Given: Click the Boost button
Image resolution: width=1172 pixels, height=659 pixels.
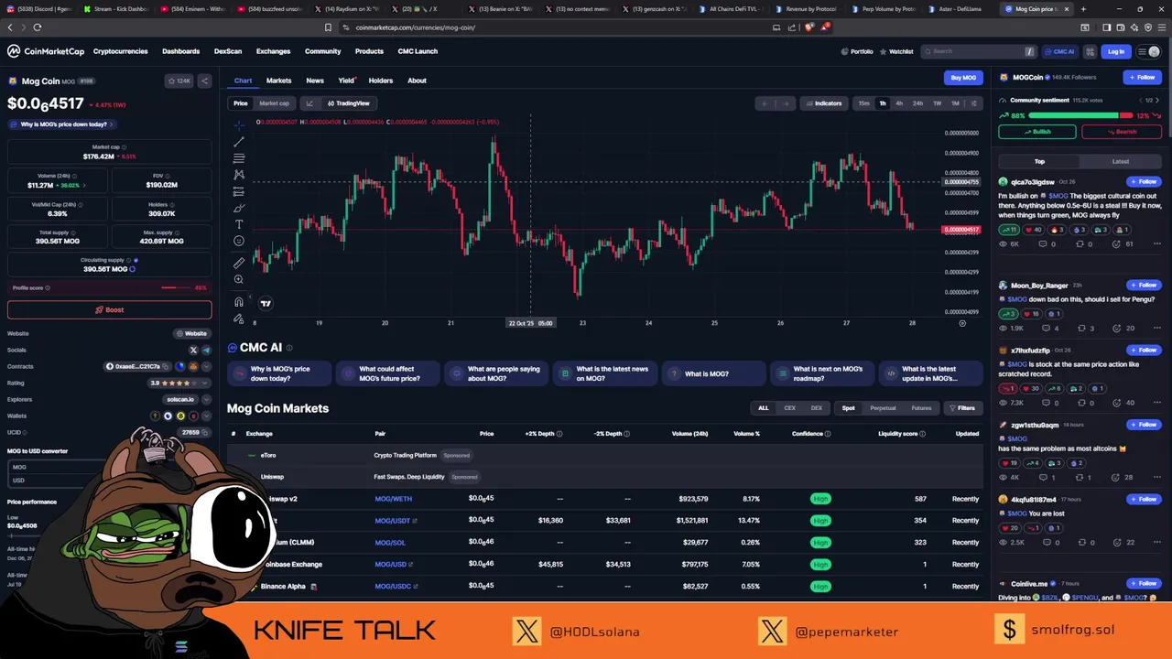Looking at the screenshot, I should (109, 309).
